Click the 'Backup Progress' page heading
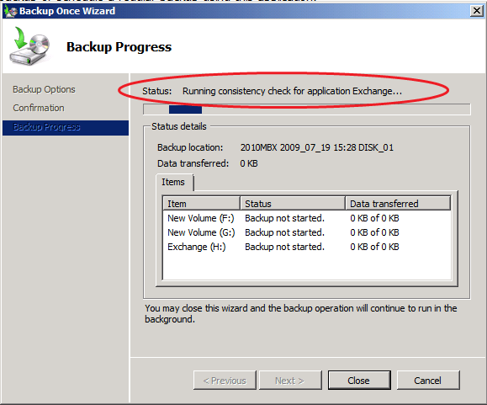This screenshot has height=405, width=487. point(119,47)
